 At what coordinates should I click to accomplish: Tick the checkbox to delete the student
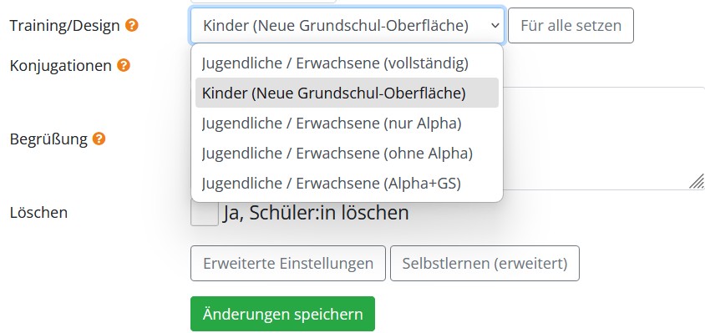coord(205,213)
